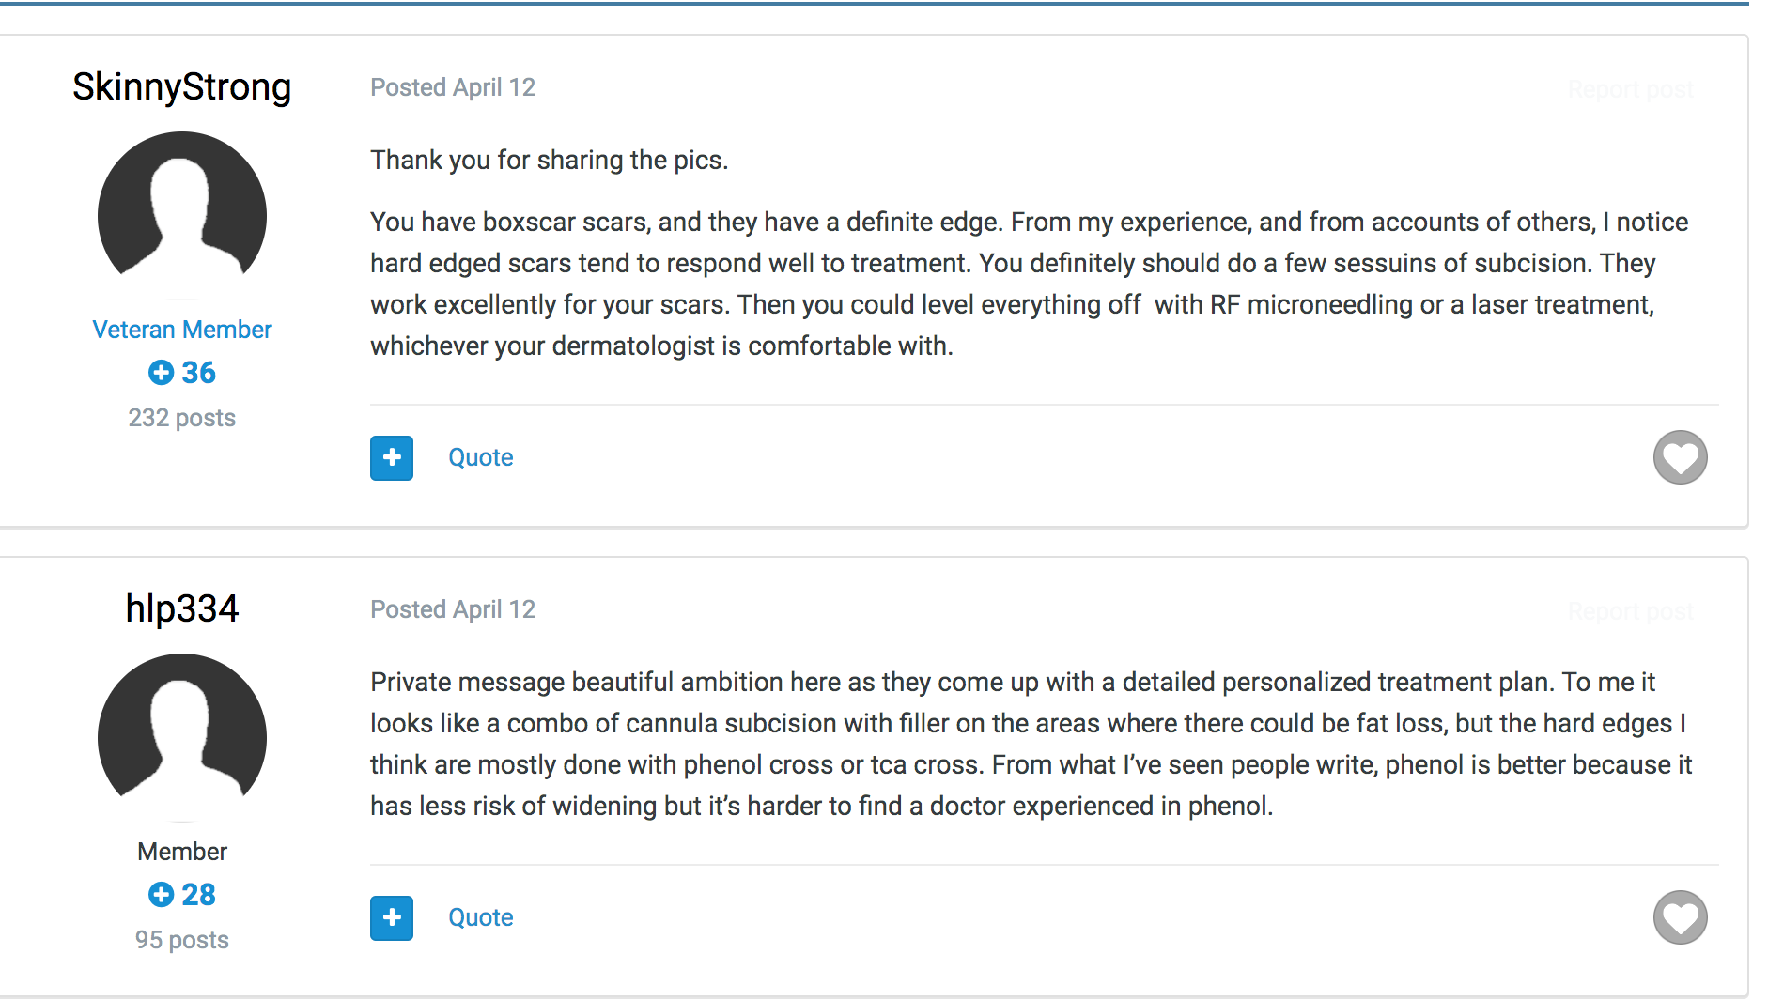The width and height of the screenshot is (1768, 1000).
Task: View SkinnyStrong's reputation plus icon
Action: point(162,373)
